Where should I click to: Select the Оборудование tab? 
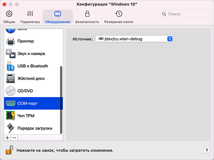(x=58, y=17)
